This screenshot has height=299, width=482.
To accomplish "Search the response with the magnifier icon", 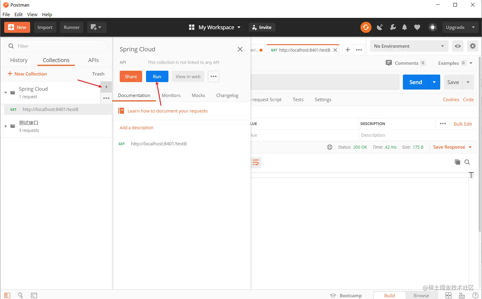I will pyautogui.click(x=467, y=162).
